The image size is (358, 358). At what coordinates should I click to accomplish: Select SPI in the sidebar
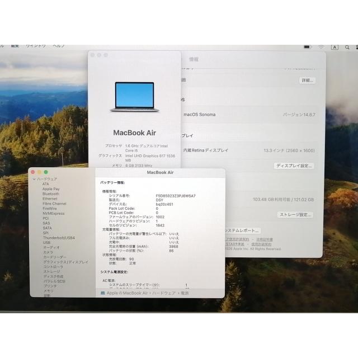[x=46, y=233]
